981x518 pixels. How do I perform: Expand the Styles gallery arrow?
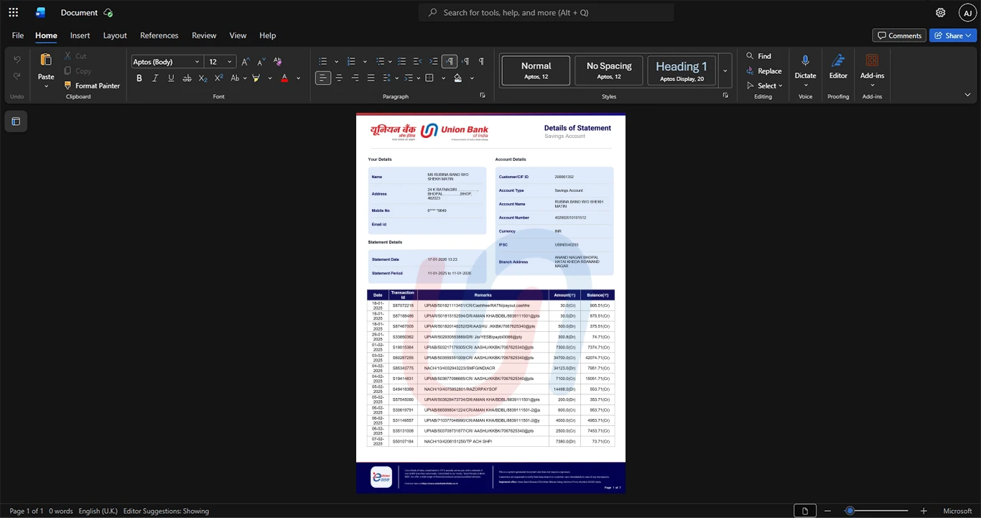[725, 71]
